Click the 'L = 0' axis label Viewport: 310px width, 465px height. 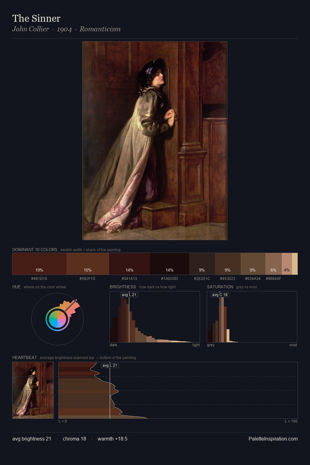[63, 421]
